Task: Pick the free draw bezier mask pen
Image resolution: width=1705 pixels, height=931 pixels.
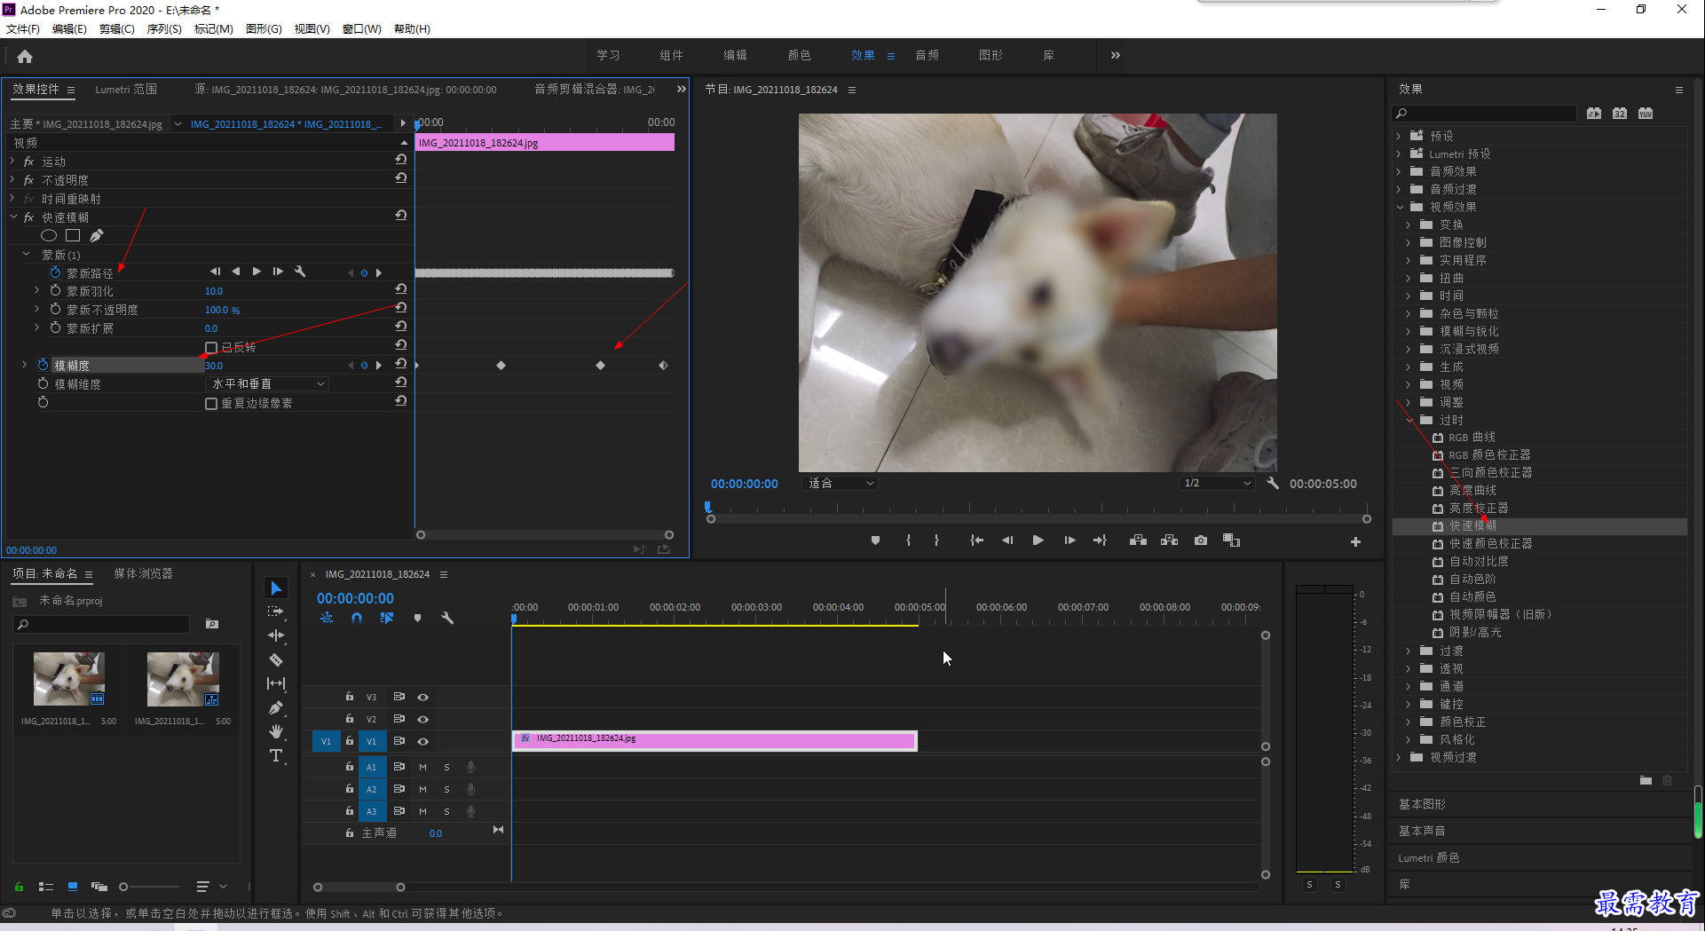Action: 97,235
